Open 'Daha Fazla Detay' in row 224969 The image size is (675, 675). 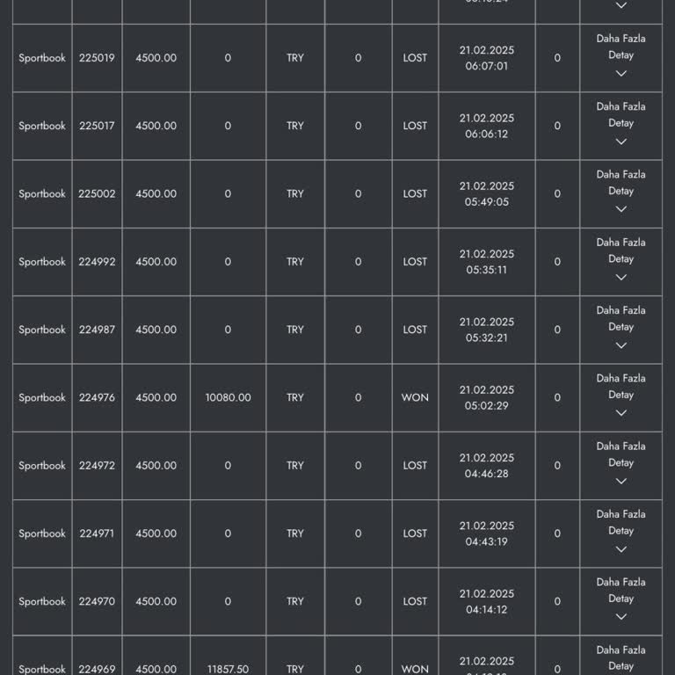tap(621, 657)
